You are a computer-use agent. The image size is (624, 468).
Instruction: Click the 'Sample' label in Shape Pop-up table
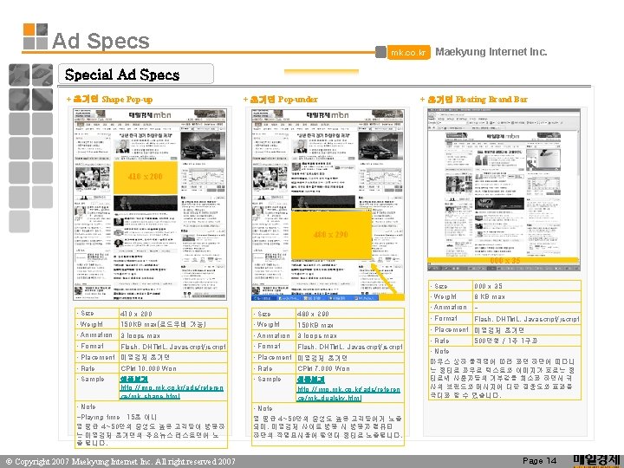pos(93,379)
